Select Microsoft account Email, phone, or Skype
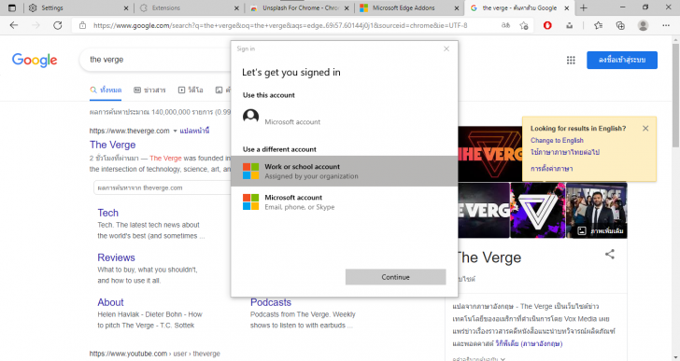This screenshot has width=680, height=361. (344, 201)
